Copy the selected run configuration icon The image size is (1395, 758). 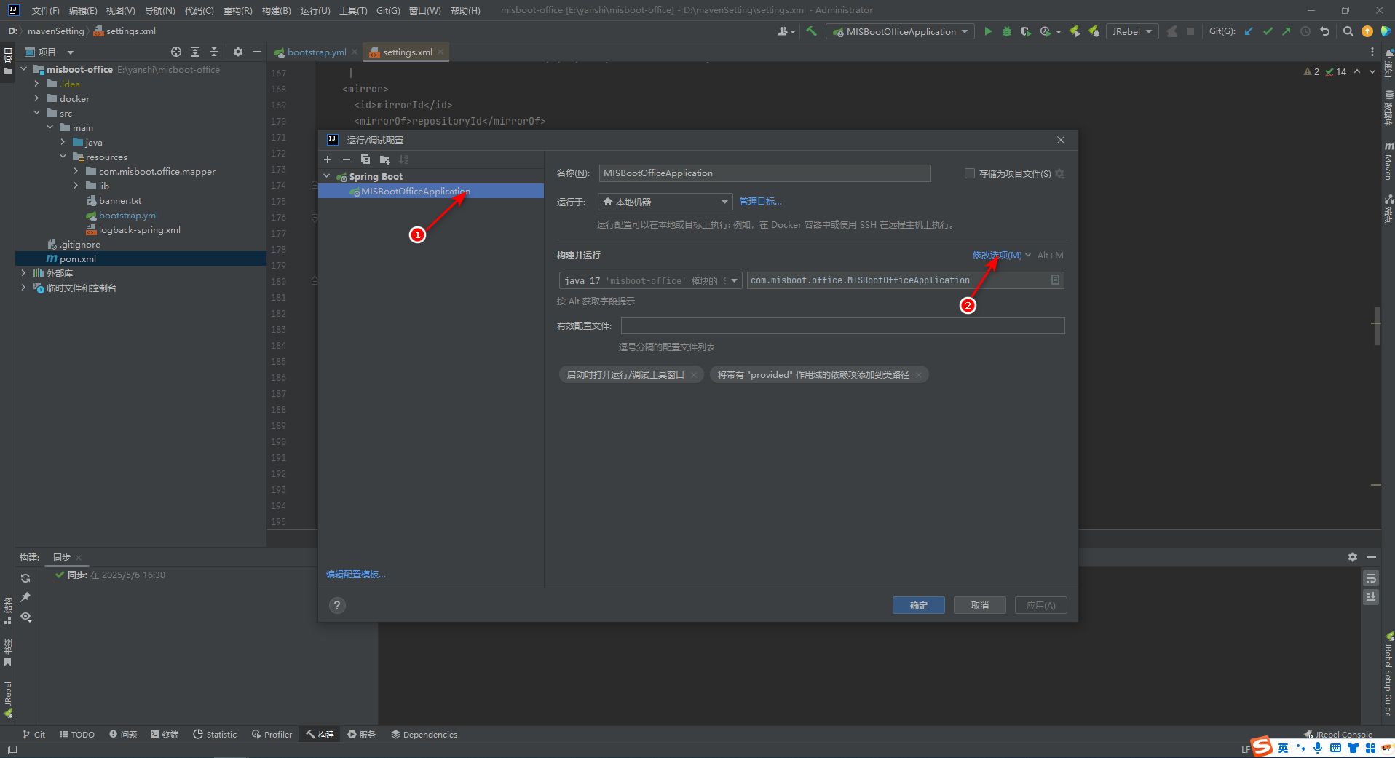365,159
